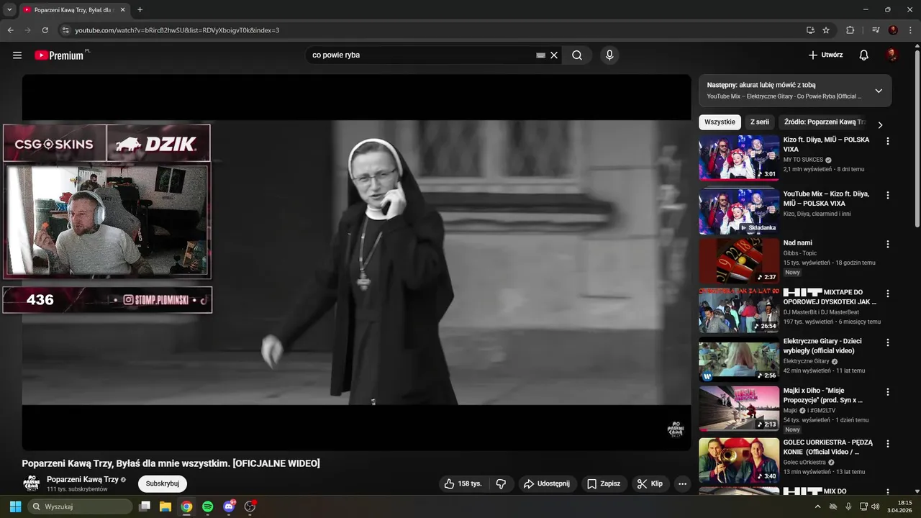Bookmark this page with the star
921x518 pixels.
(x=826, y=30)
